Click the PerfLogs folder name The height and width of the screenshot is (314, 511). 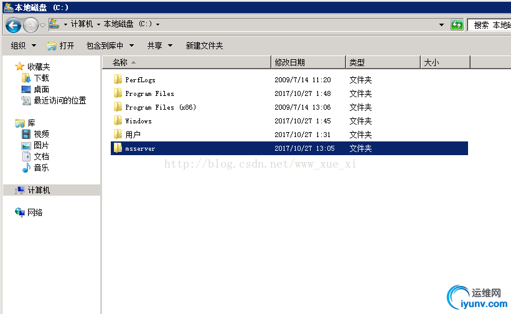coord(141,80)
